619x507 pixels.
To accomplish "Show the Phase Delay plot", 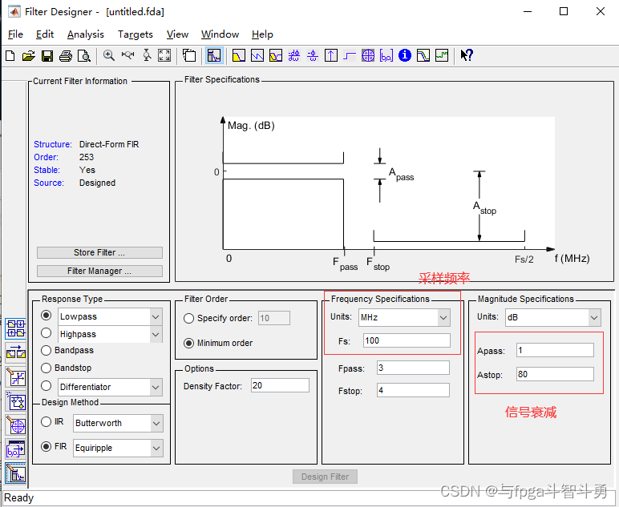I will [312, 55].
